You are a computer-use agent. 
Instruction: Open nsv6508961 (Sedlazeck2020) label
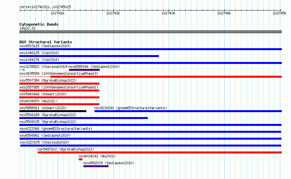click(45, 135)
